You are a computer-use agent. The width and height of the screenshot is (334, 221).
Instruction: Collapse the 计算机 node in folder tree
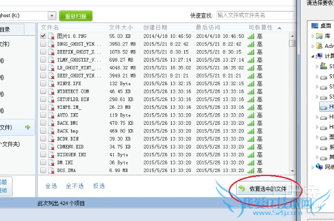(313, 56)
